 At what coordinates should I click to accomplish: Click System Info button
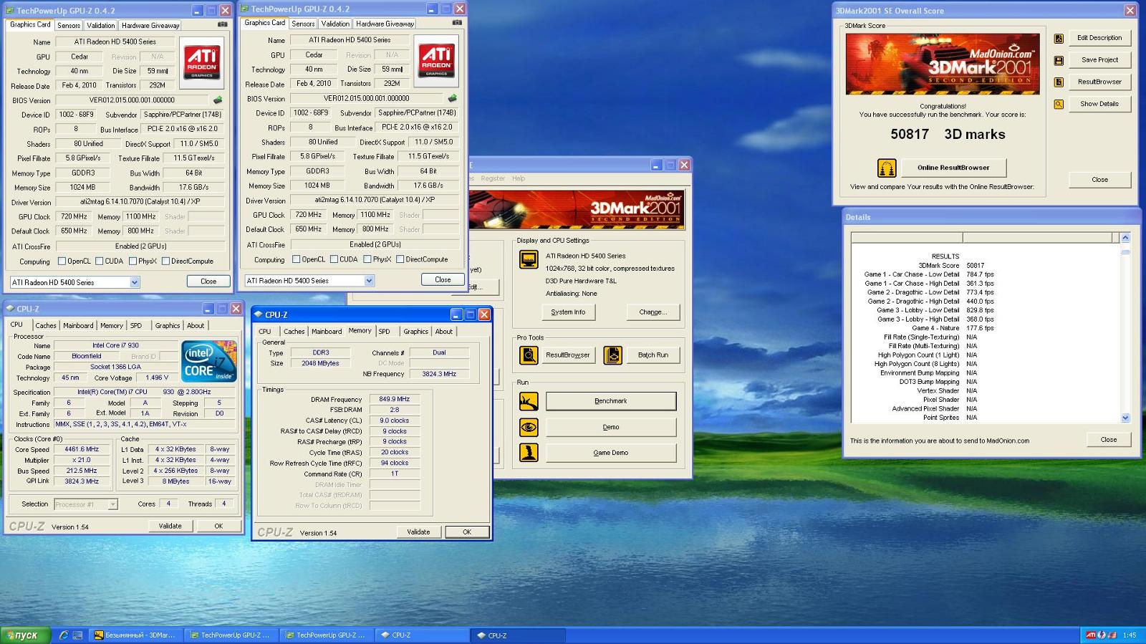click(x=568, y=312)
